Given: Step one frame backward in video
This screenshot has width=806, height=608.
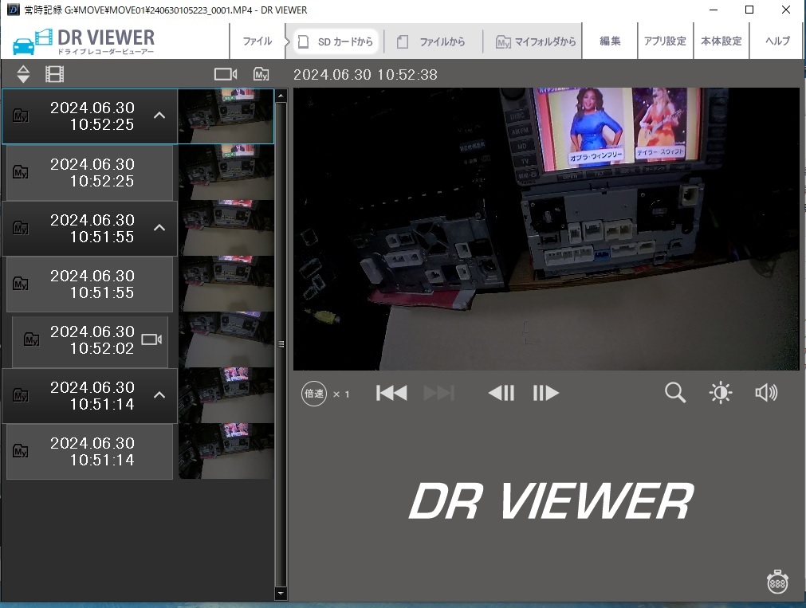Looking at the screenshot, I should point(501,393).
